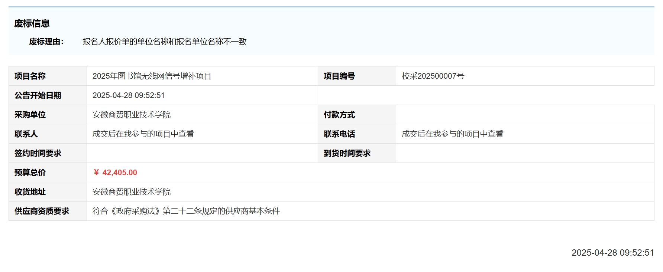Click the timestamp at the page bottom right

click(612, 253)
